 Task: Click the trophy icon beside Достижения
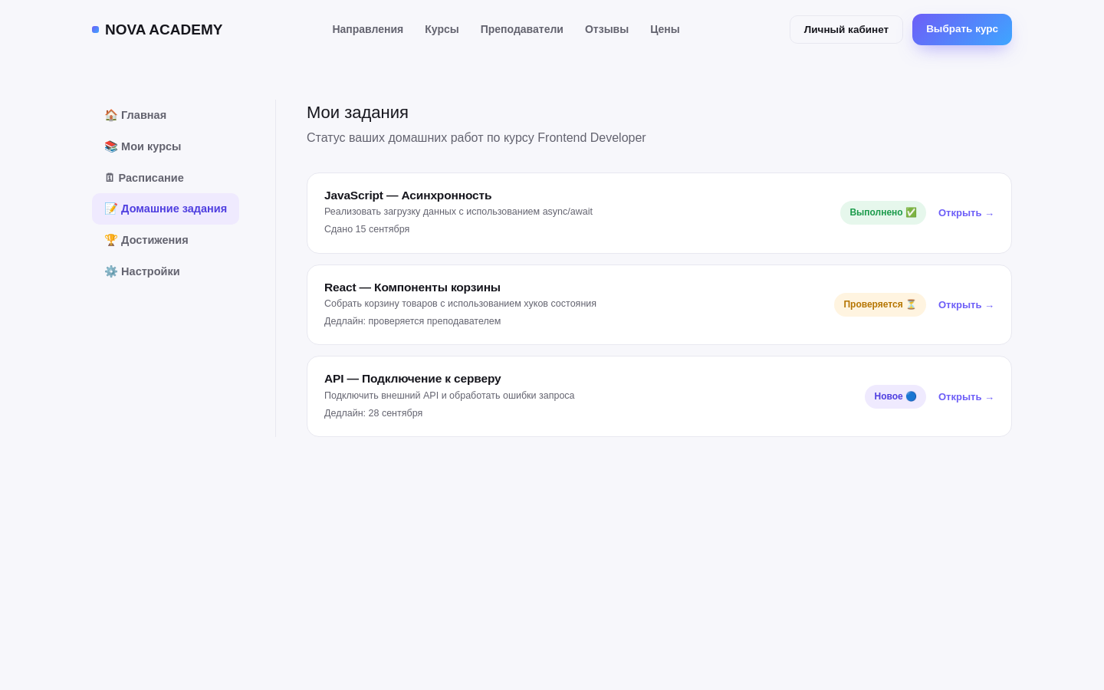coord(111,240)
